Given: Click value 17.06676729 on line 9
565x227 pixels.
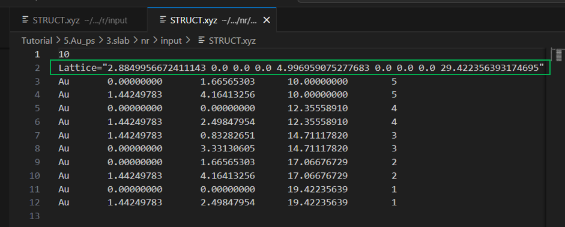Looking at the screenshot, I should 318,162.
